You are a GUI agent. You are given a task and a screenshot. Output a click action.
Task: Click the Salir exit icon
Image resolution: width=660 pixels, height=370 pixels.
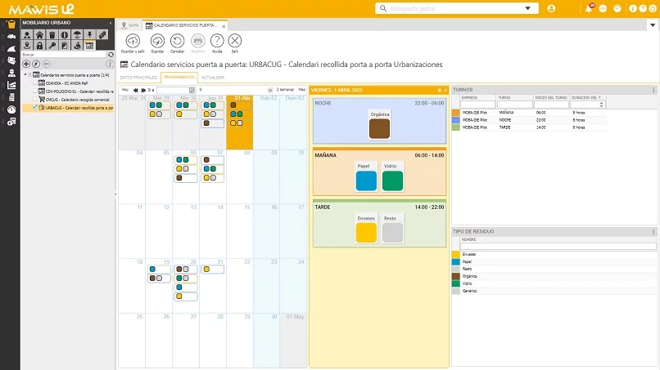(x=235, y=41)
